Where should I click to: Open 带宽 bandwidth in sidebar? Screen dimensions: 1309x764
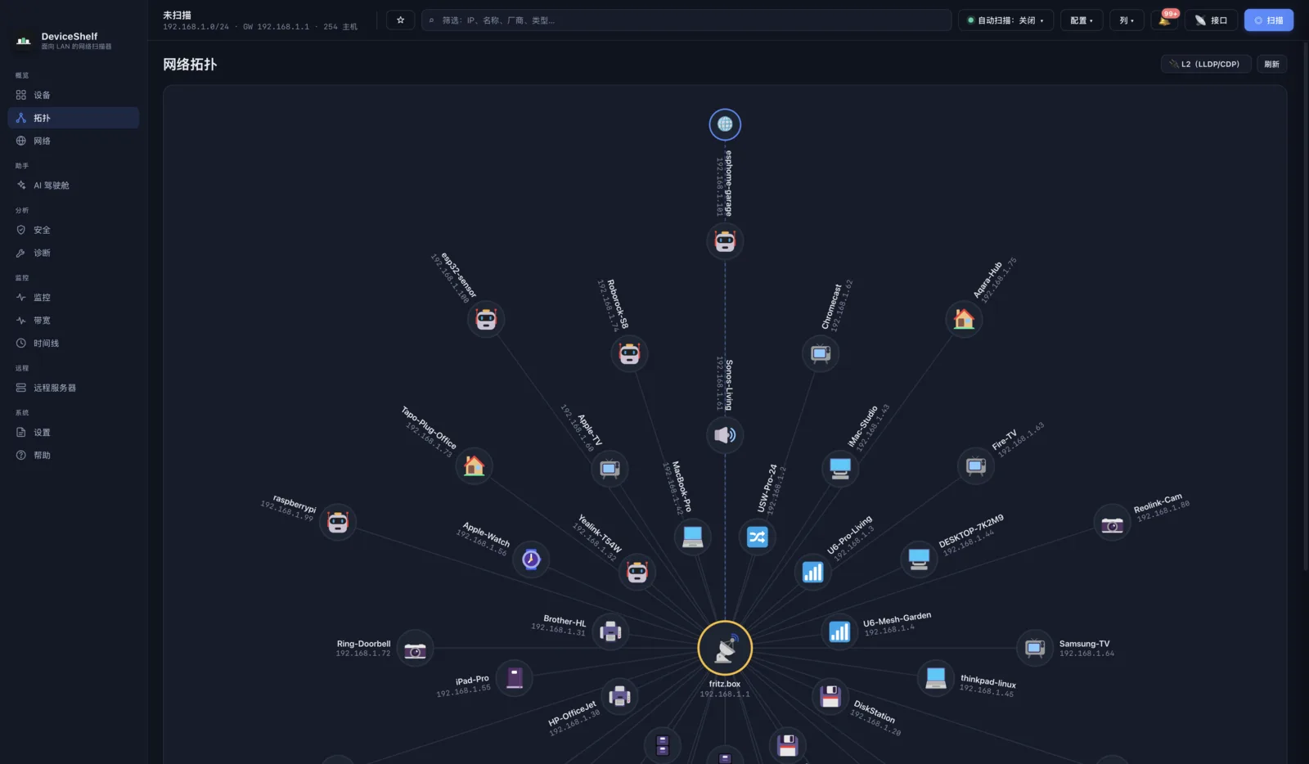(73, 321)
